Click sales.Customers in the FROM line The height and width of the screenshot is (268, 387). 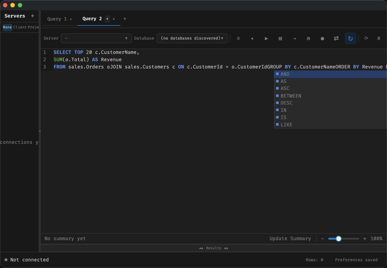click(147, 67)
